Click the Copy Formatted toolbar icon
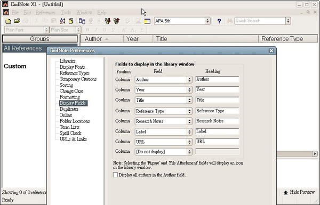Viewport: 320px width, 205px height. (71, 21)
